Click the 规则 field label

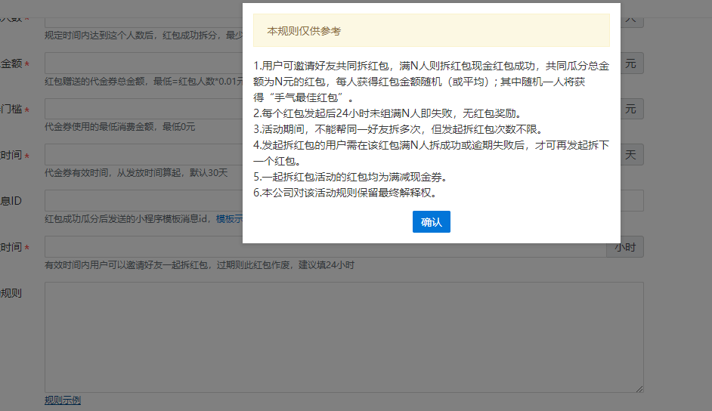[11, 292]
